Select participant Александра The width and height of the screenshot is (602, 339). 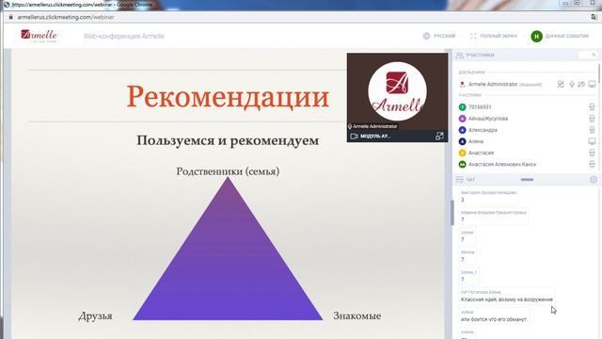pyautogui.click(x=483, y=130)
